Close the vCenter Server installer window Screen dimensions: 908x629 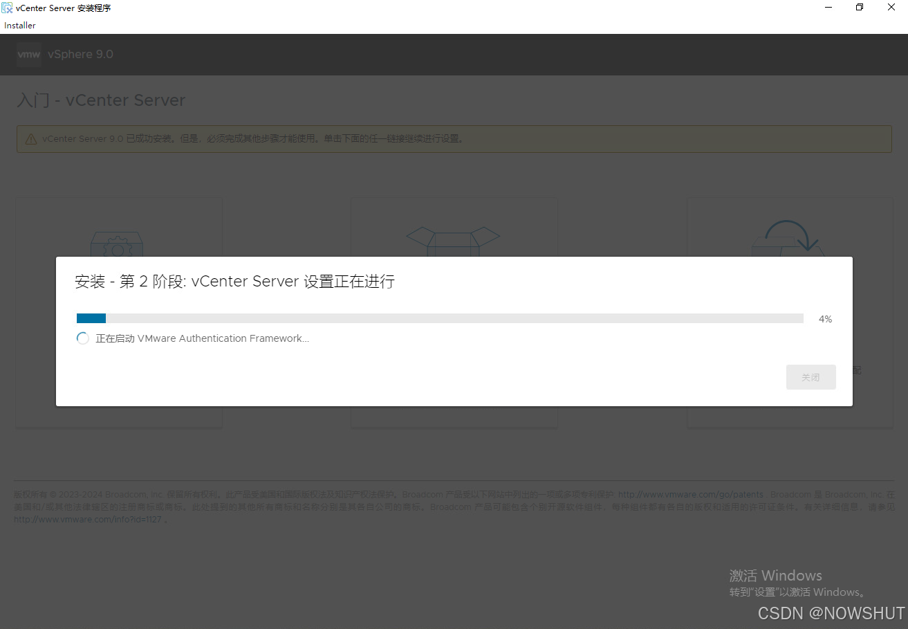click(891, 8)
